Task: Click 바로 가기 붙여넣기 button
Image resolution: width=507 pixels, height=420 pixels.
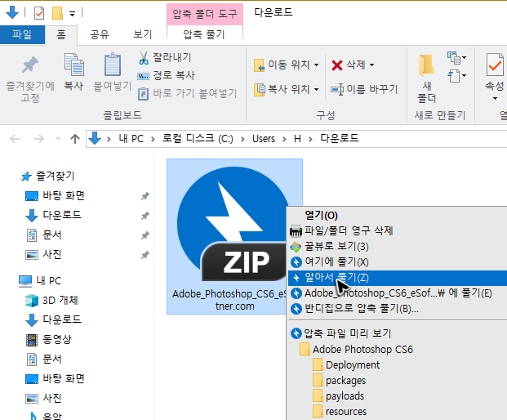Action: (x=188, y=93)
